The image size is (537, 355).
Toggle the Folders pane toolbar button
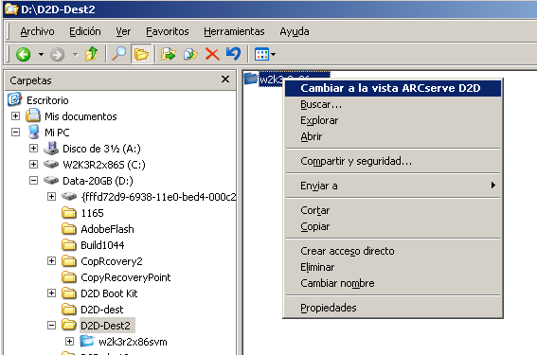pyautogui.click(x=141, y=54)
